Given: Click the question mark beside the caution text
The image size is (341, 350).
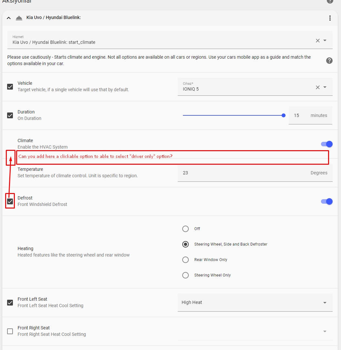Looking at the screenshot, I should click(x=329, y=60).
